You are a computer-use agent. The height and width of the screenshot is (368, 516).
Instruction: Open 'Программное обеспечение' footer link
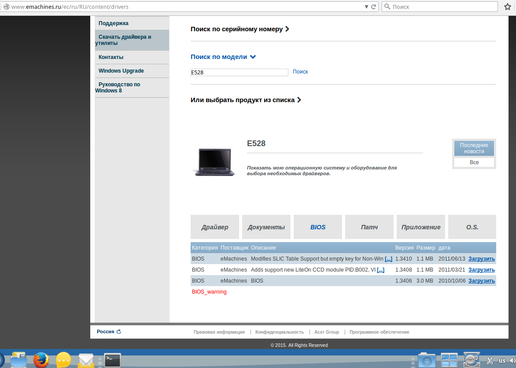point(380,332)
